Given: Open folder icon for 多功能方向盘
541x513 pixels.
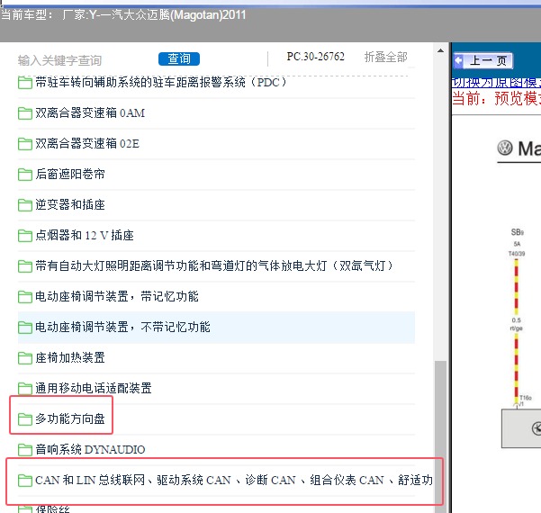Looking at the screenshot, I should click(25, 419).
